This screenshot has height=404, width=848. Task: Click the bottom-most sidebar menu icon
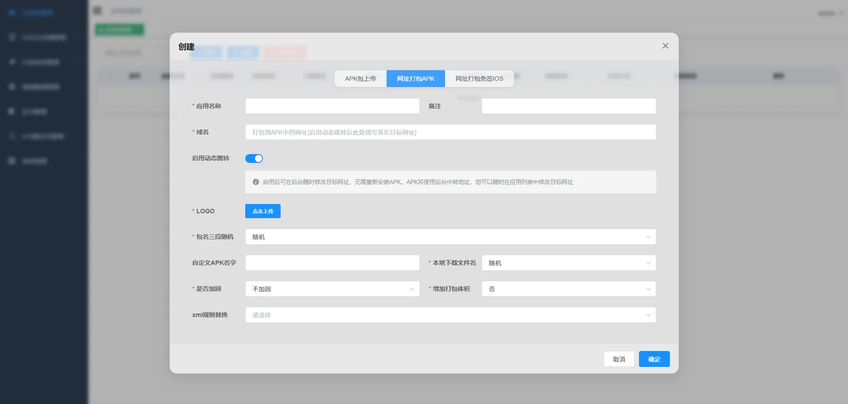pyautogui.click(x=11, y=161)
